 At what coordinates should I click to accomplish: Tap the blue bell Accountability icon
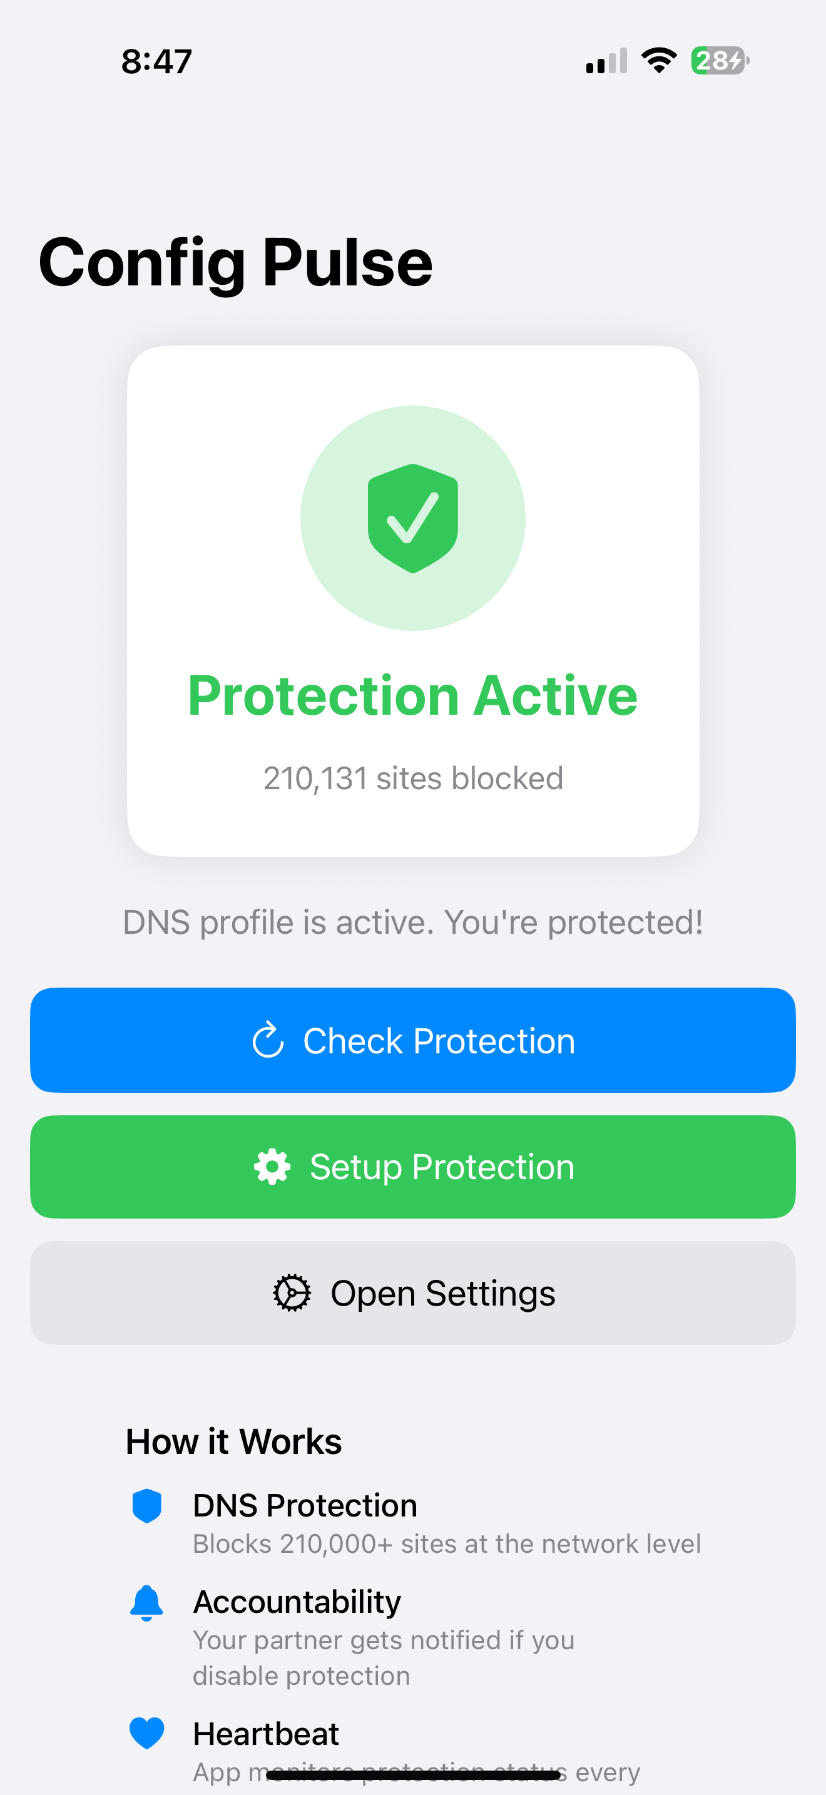(147, 1603)
